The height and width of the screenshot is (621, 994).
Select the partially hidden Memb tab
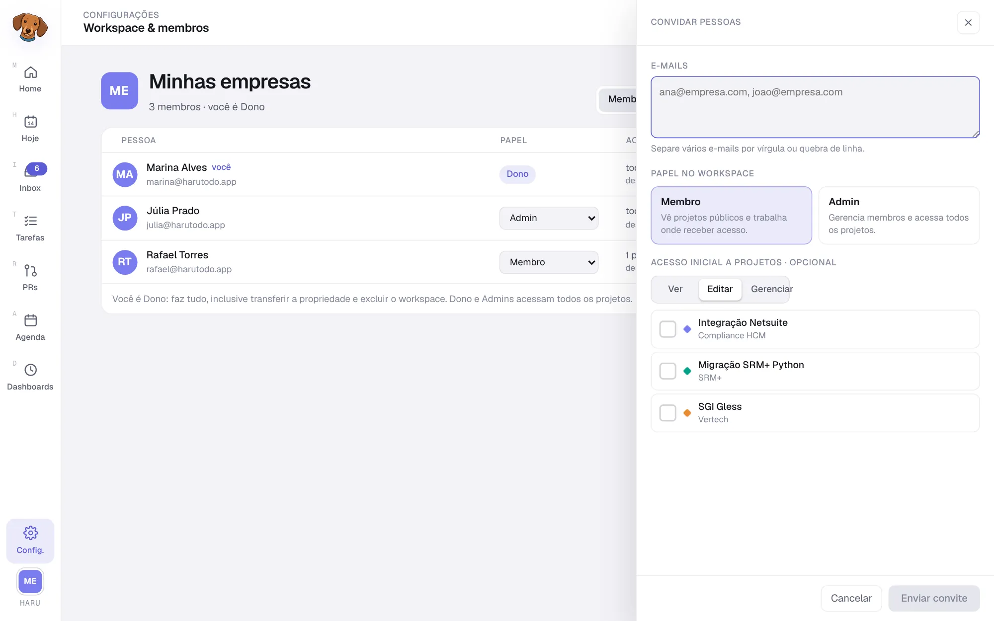[618, 99]
